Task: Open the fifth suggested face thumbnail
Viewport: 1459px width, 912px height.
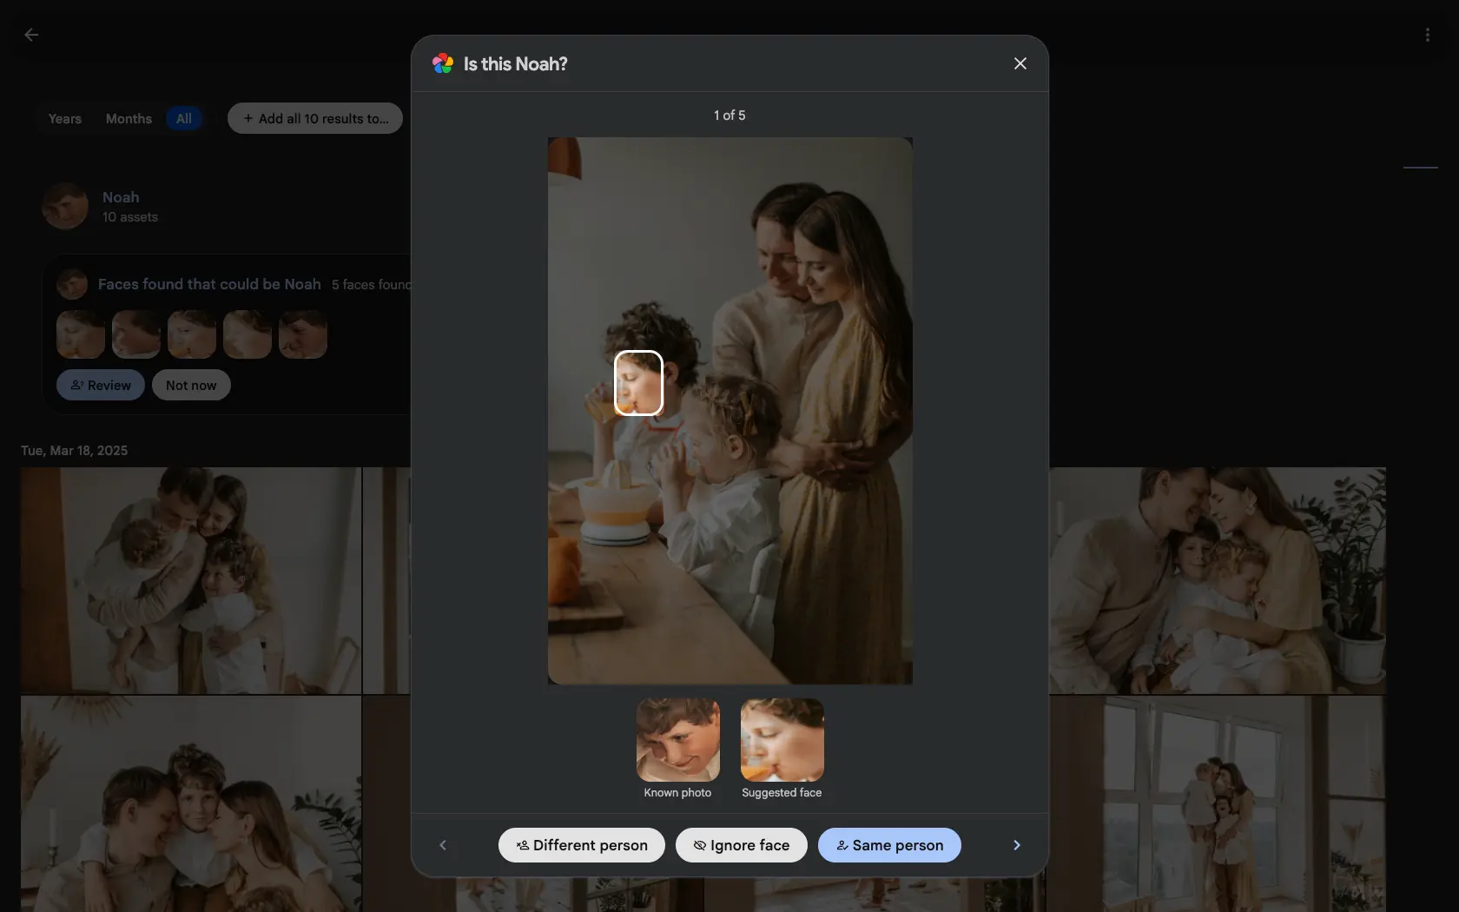Action: pyautogui.click(x=303, y=334)
